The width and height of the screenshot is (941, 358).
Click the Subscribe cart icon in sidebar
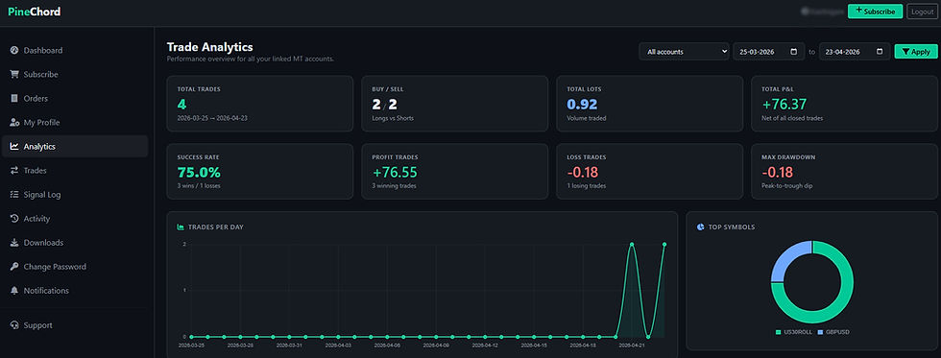14,74
